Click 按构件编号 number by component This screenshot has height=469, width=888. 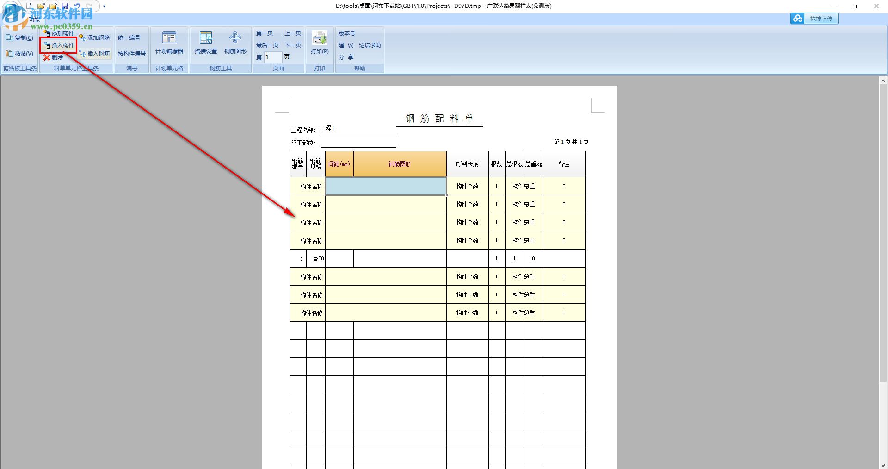coord(132,54)
